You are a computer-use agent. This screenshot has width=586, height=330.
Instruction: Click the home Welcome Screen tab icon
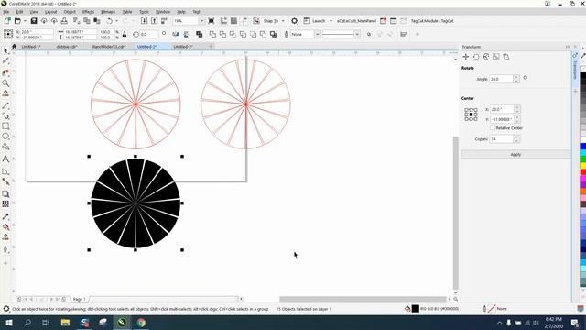coord(15,47)
